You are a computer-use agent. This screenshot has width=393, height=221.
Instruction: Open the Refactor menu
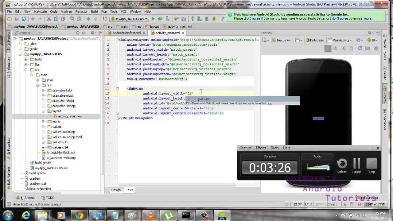(81, 11)
